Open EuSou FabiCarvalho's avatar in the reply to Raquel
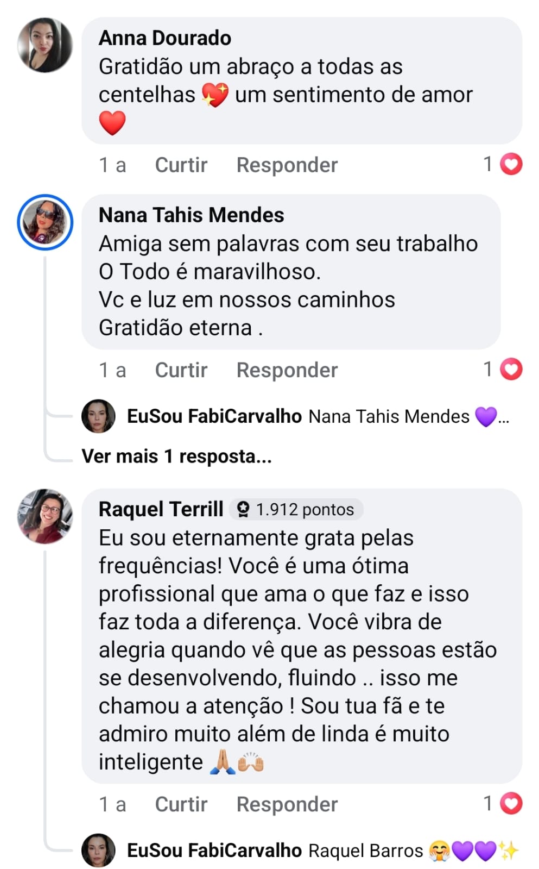 point(98,850)
